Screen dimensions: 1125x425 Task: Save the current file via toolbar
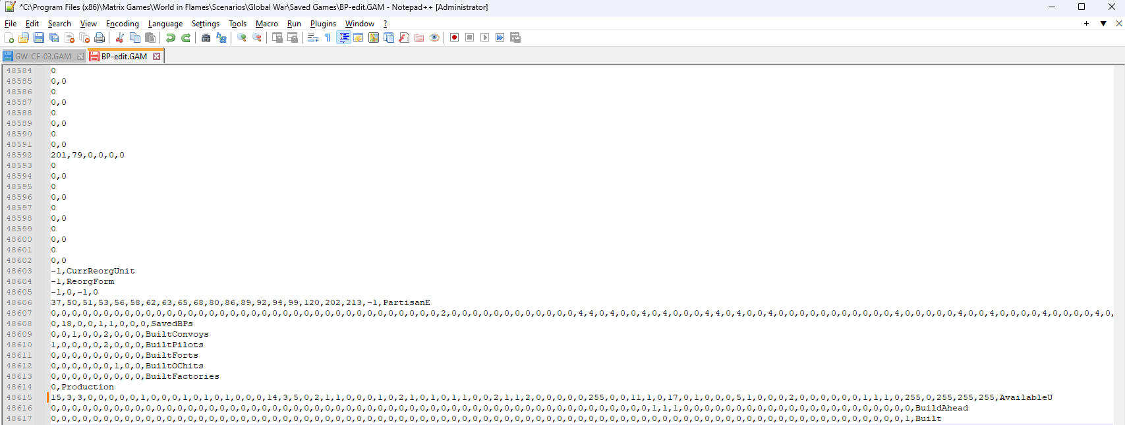tap(39, 38)
